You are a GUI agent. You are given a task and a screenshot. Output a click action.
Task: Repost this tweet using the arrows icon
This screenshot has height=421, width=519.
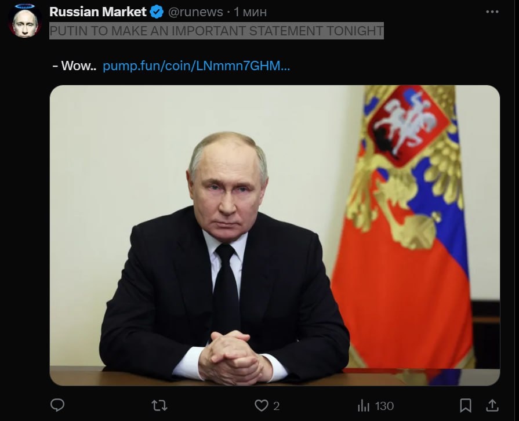point(159,405)
